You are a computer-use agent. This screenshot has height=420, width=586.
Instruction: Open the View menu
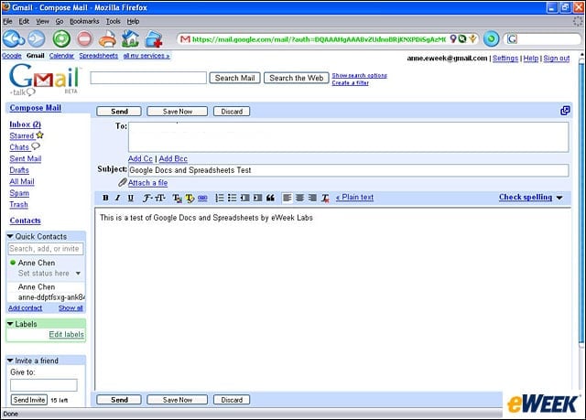[42, 21]
